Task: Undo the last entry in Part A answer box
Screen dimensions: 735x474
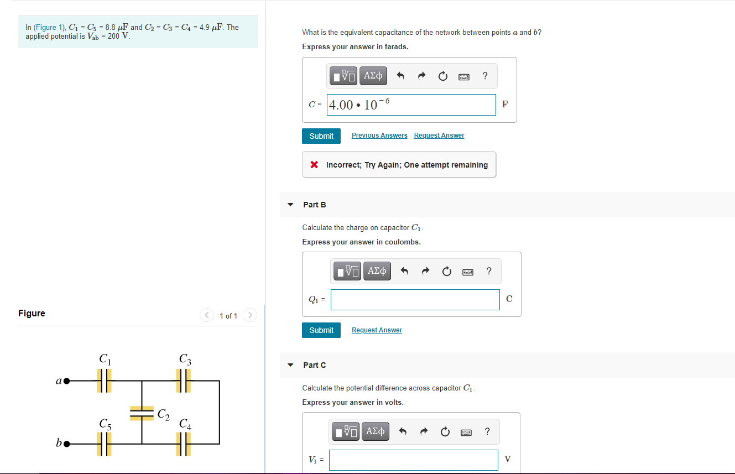Action: (400, 76)
